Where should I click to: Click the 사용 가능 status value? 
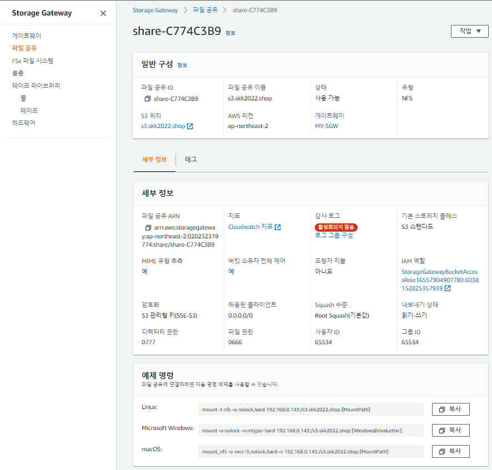327,98
